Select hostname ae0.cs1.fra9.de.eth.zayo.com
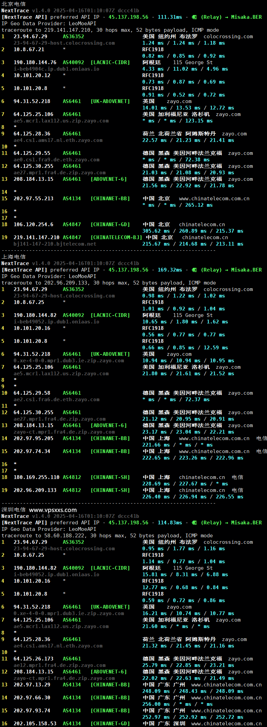267x727 pixels. click(x=57, y=160)
